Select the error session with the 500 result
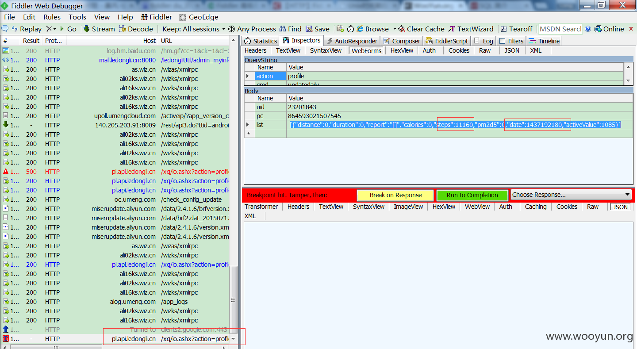 pyautogui.click(x=115, y=172)
